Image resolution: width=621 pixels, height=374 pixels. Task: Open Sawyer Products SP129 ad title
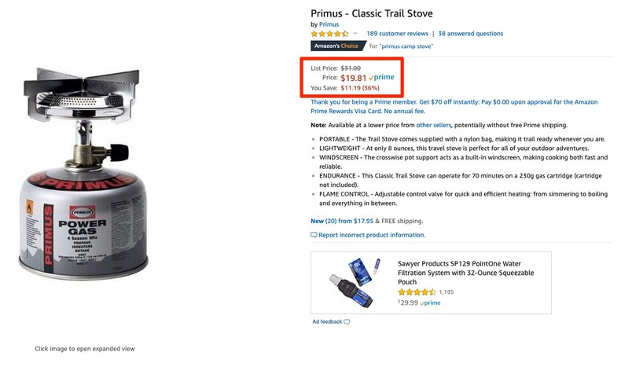click(x=462, y=272)
